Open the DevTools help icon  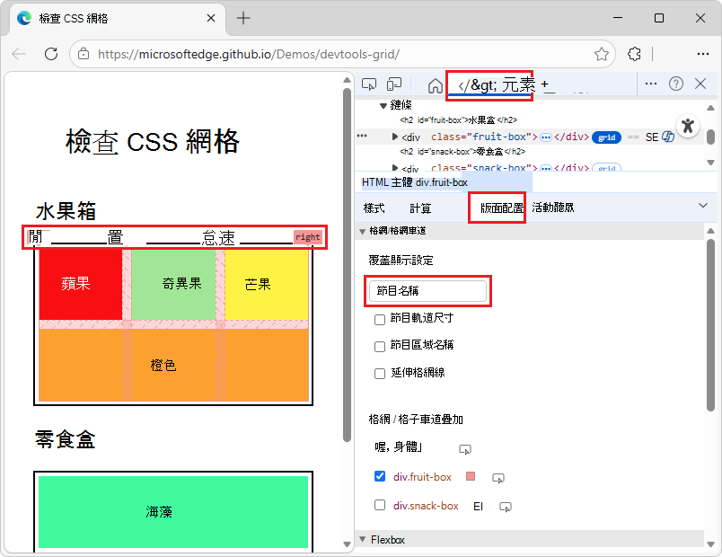pos(675,83)
